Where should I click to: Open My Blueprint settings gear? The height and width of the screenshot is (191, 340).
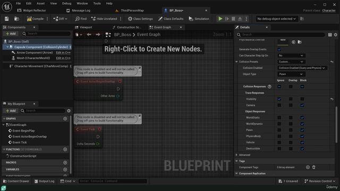coord(69,111)
